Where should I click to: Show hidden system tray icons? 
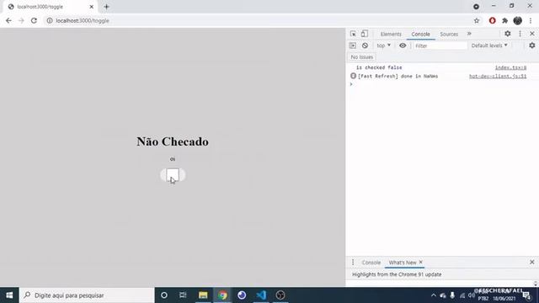433,295
